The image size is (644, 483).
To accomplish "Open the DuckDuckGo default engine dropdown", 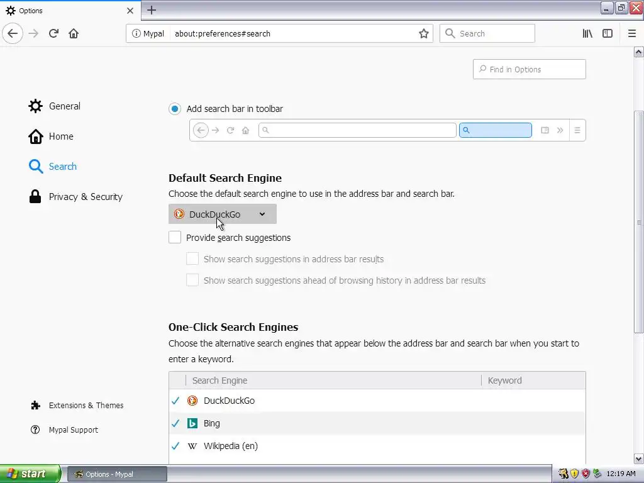I will point(222,214).
